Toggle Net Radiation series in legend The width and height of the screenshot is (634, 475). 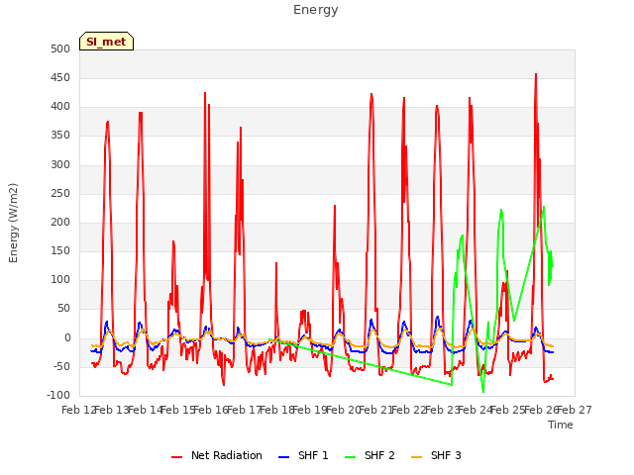pyautogui.click(x=217, y=455)
